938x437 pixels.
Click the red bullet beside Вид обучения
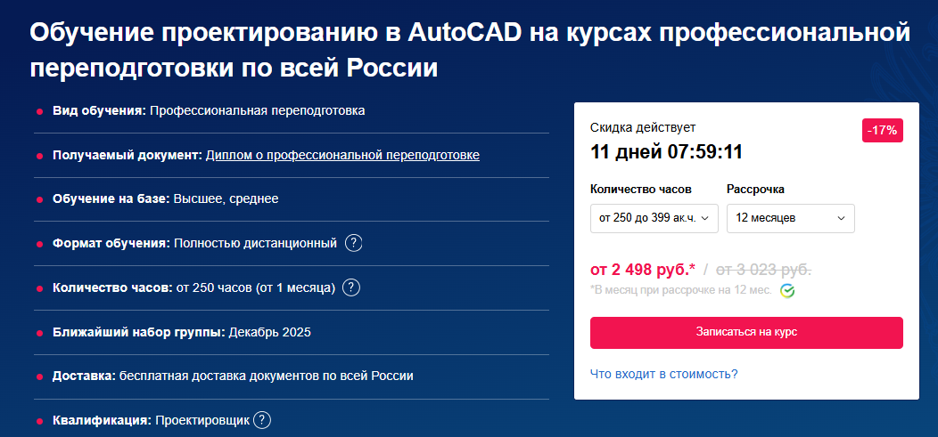click(40, 111)
